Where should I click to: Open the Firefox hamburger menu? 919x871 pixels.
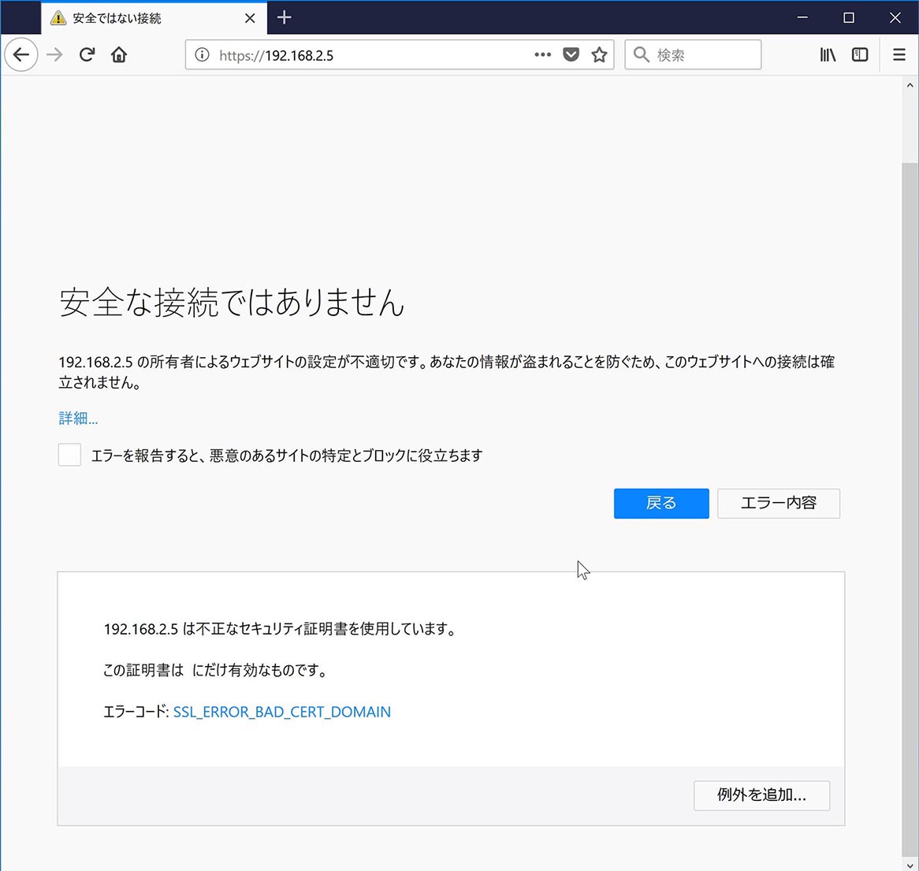899,55
